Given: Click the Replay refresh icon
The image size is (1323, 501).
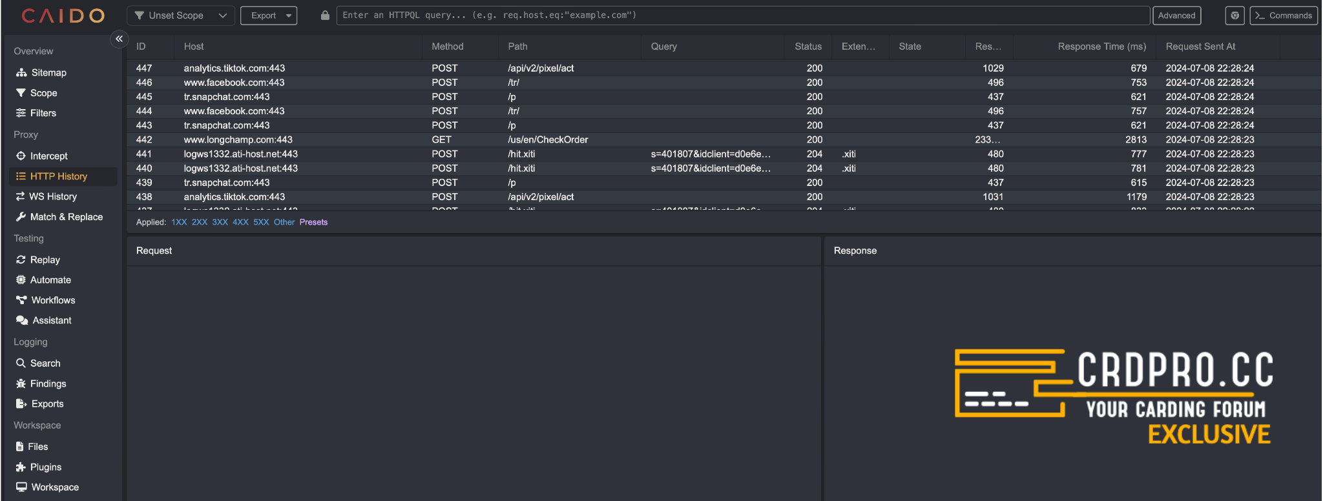Looking at the screenshot, I should tap(21, 260).
